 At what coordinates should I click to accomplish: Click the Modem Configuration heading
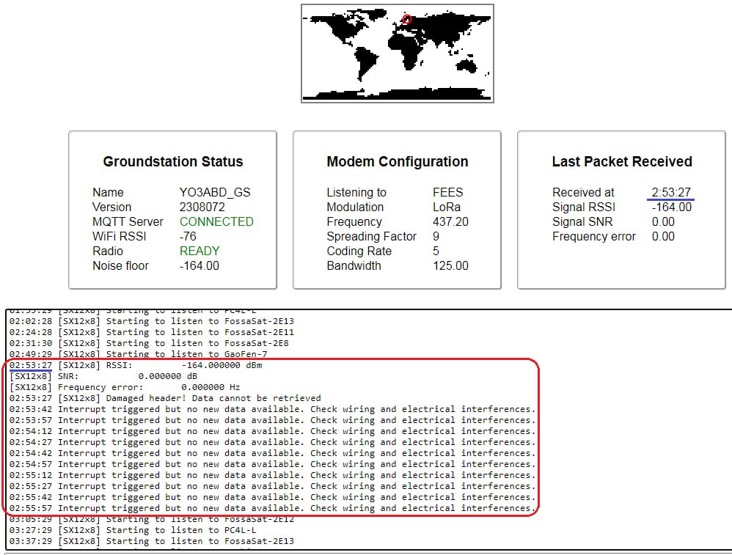point(397,161)
